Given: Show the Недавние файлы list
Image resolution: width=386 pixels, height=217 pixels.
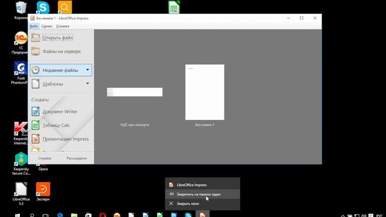Looking at the screenshot, I should click(61, 70).
